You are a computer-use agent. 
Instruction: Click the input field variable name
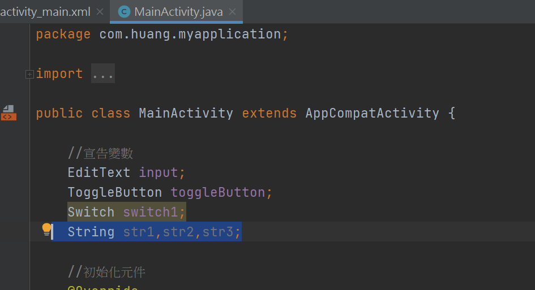tap(159, 172)
